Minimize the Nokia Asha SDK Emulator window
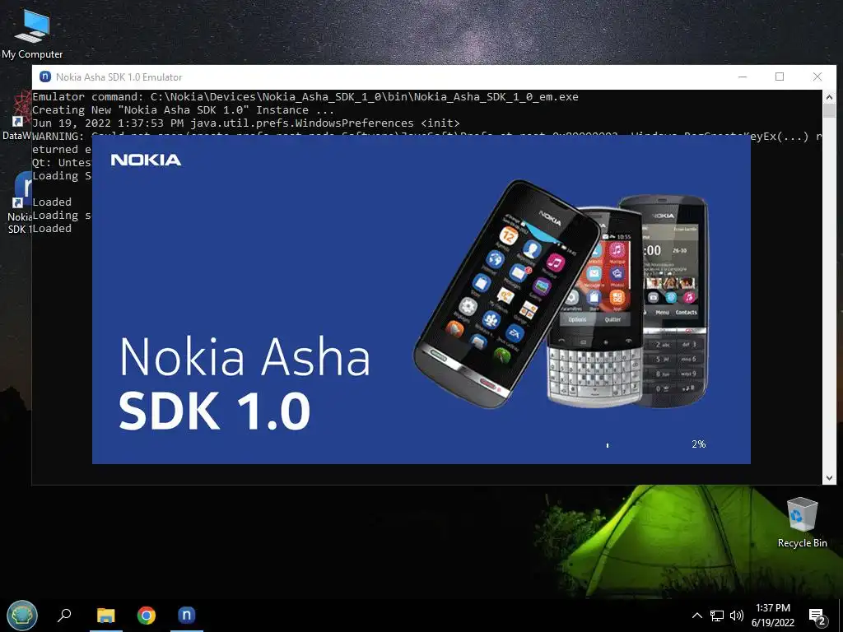Screen dimensions: 843x632 pos(743,77)
